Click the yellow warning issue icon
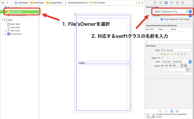Image resolution: width=194 pixels, height=119 pixels. click(x=139, y=3)
